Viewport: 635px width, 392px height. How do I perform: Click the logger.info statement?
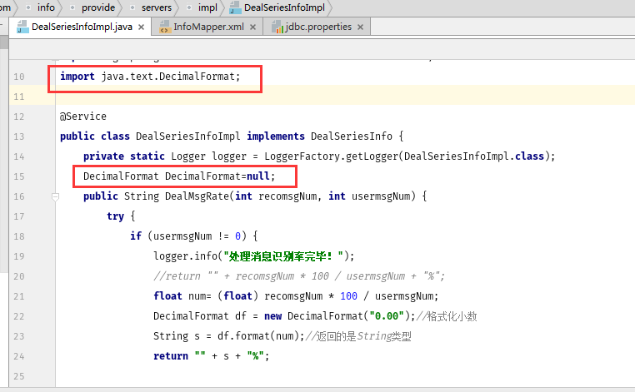[x=254, y=256]
